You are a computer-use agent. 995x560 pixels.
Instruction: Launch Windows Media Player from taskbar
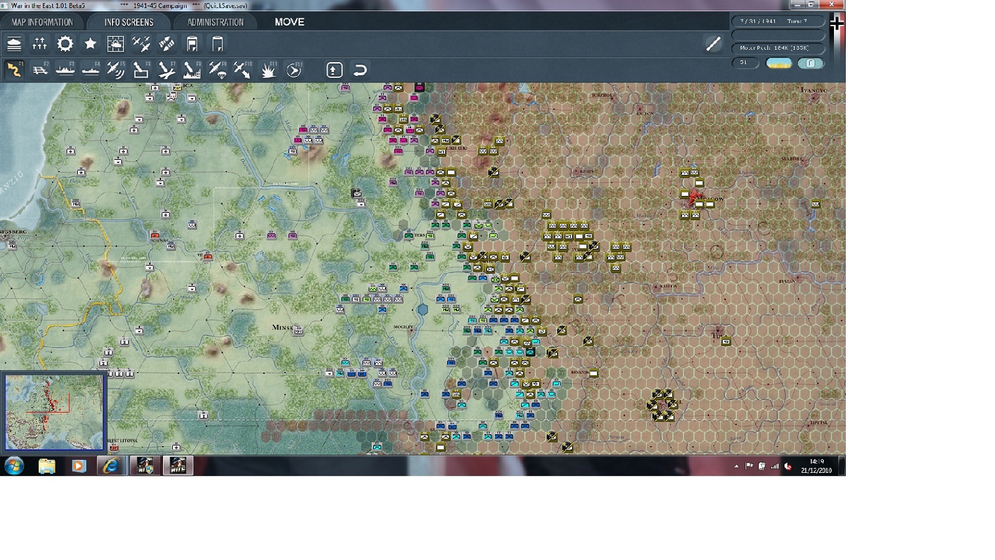click(x=79, y=466)
